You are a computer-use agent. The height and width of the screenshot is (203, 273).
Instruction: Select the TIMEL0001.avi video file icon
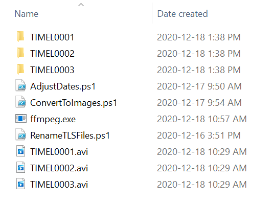[x=21, y=151]
